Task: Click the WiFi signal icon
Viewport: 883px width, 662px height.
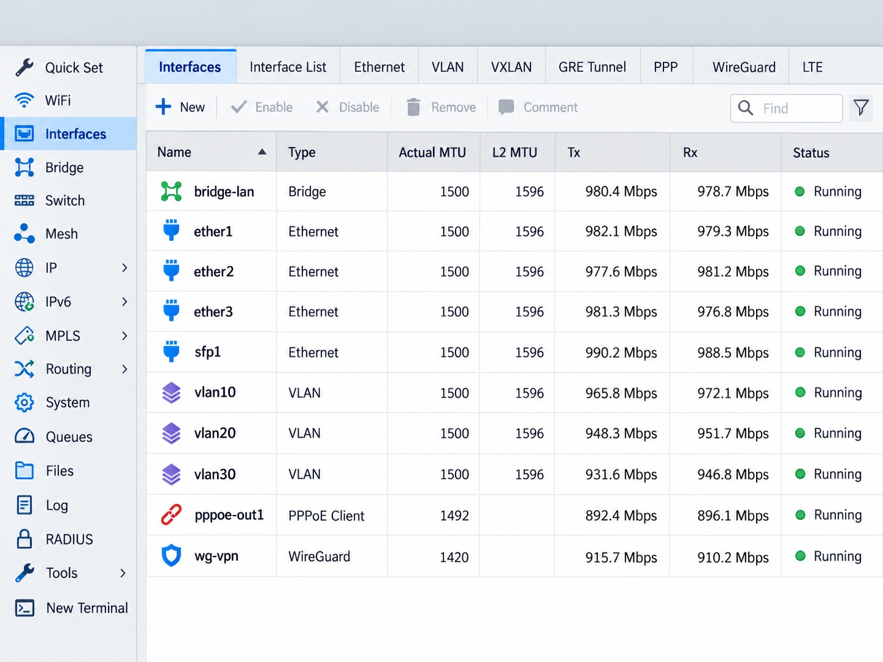Action: [x=24, y=100]
